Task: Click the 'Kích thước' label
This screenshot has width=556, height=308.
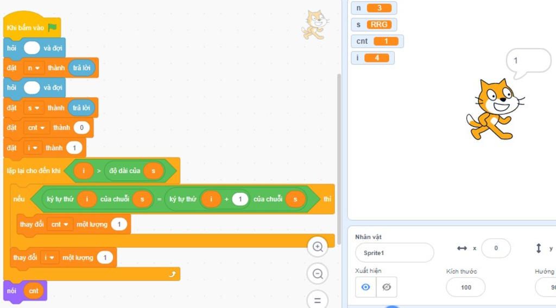Action: tap(462, 272)
